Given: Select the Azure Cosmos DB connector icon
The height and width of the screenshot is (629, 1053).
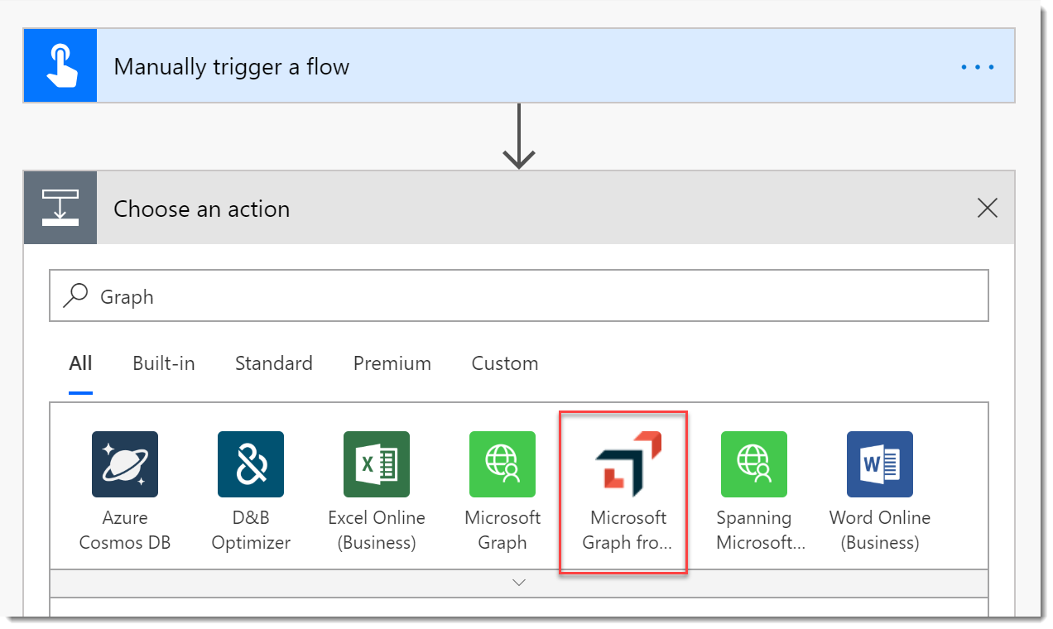Looking at the screenshot, I should 125,464.
